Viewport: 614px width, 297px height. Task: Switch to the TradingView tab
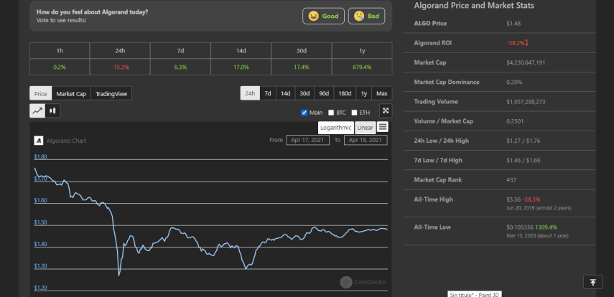click(111, 94)
